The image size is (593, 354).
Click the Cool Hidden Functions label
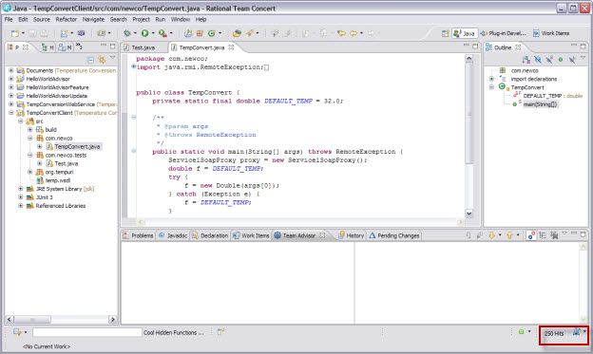173,332
